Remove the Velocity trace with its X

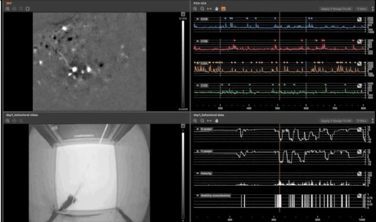[x=197, y=173]
